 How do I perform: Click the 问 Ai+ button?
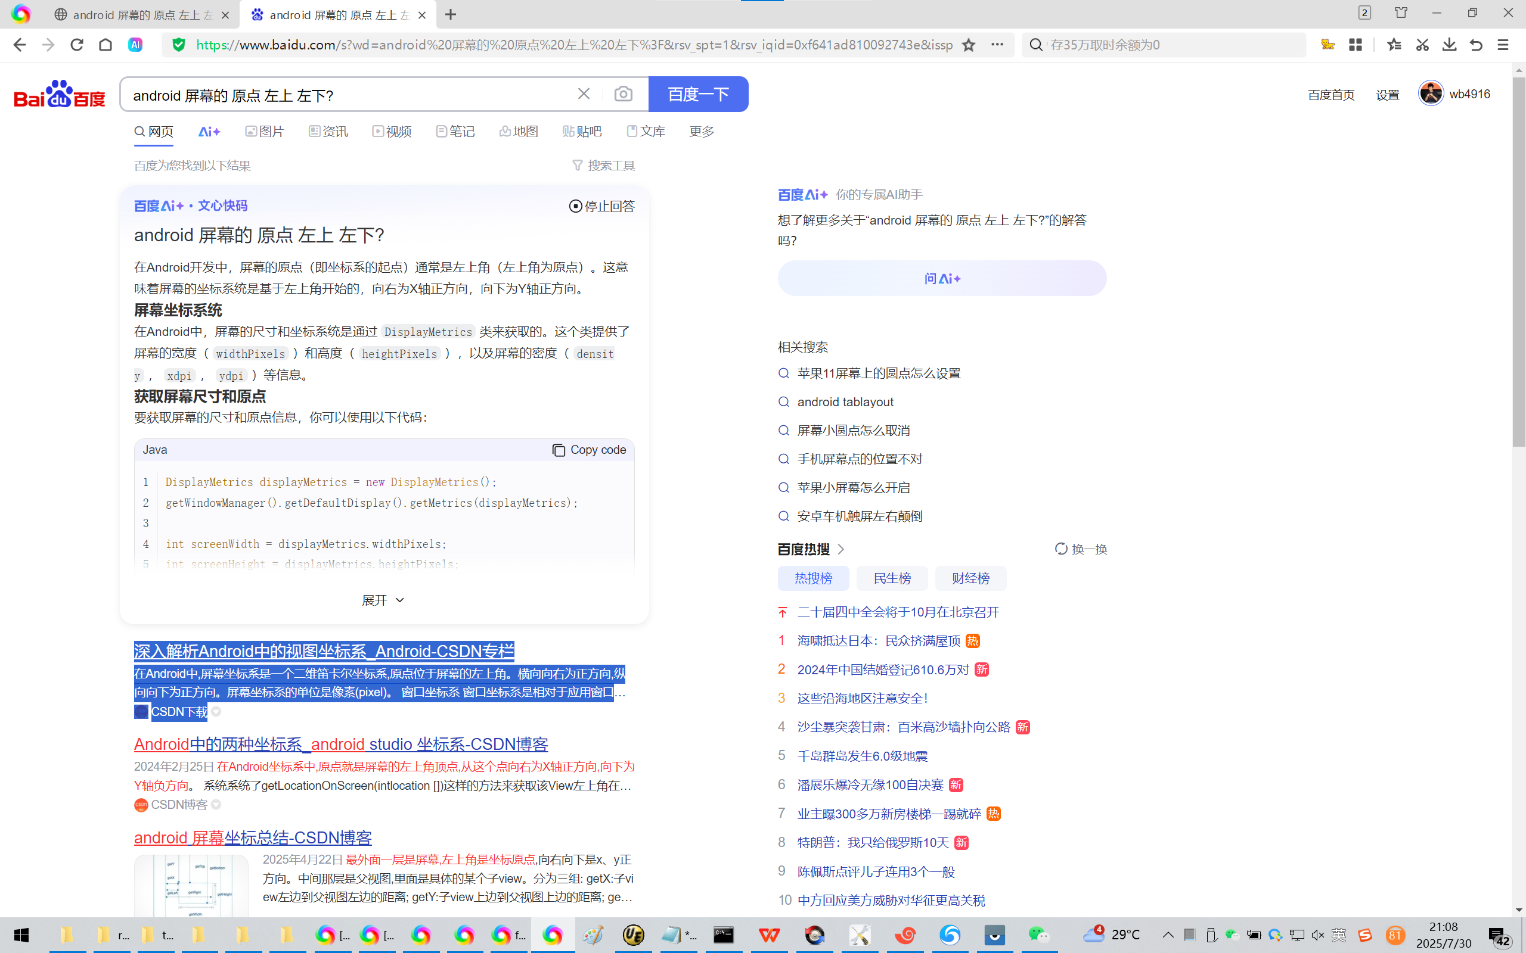pyautogui.click(x=942, y=279)
